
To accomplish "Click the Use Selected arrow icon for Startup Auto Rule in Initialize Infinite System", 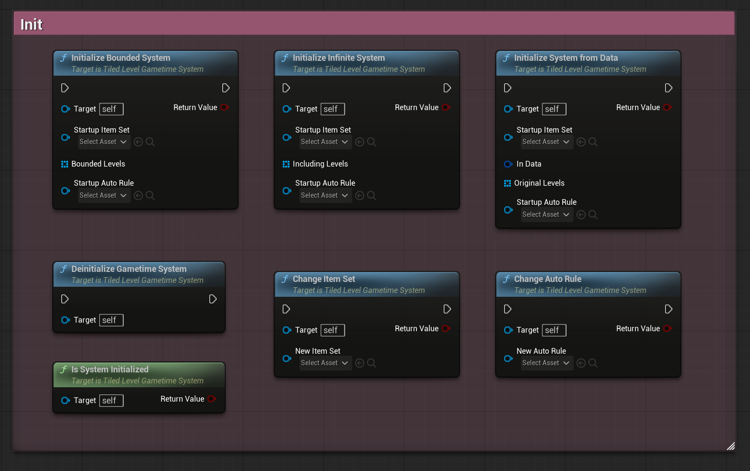I will point(359,196).
